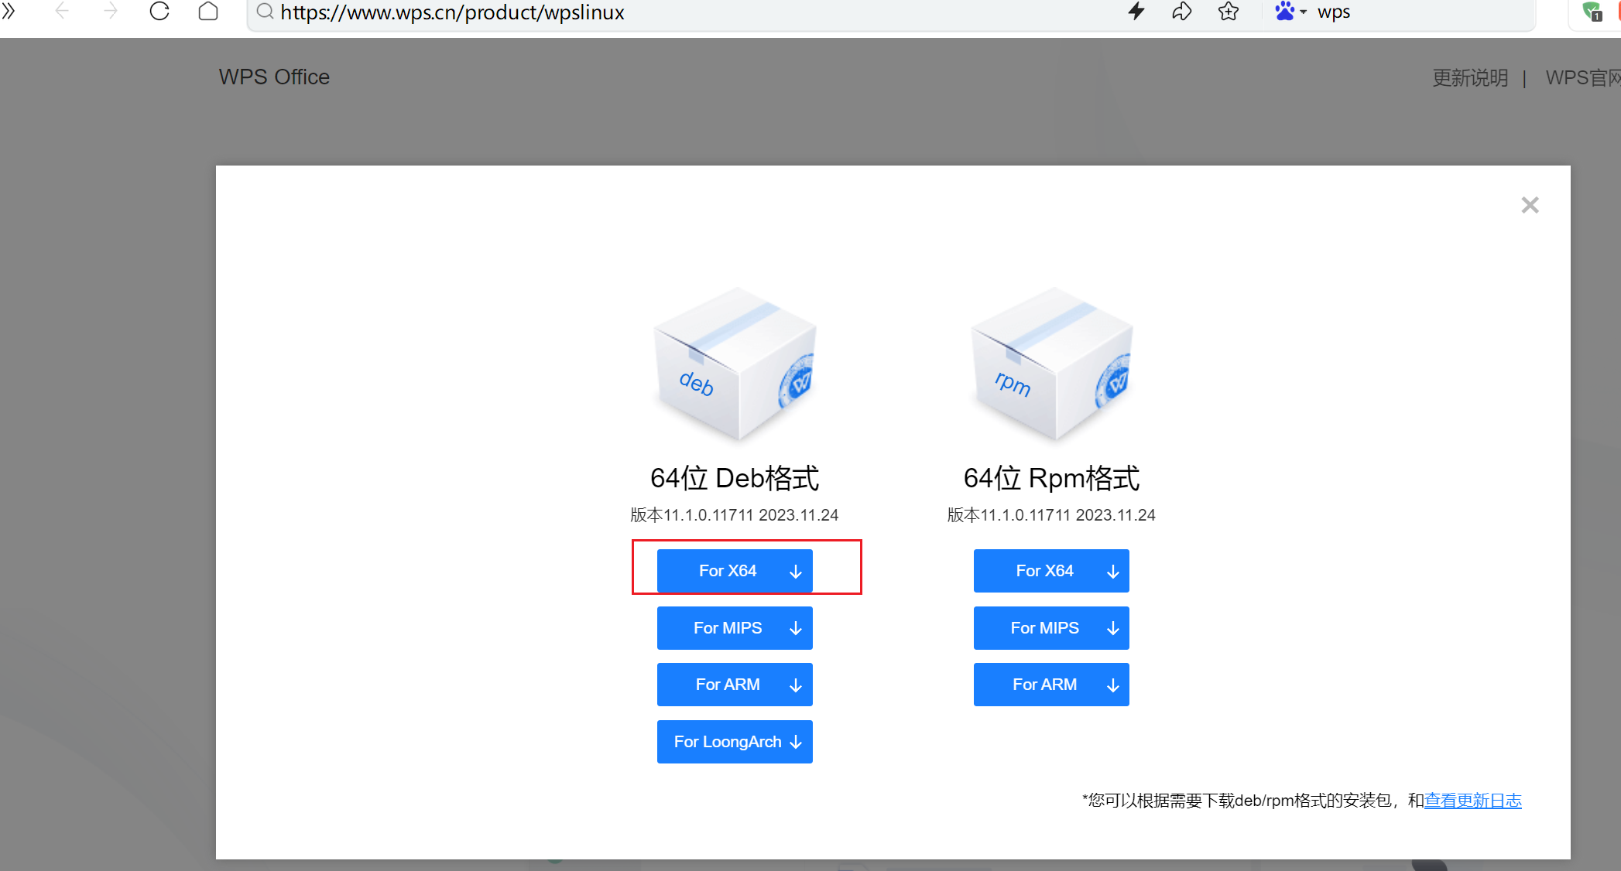Click Deb version text 11.1.0.11711
Viewport: 1621px width, 871px height.
pyautogui.click(x=735, y=515)
